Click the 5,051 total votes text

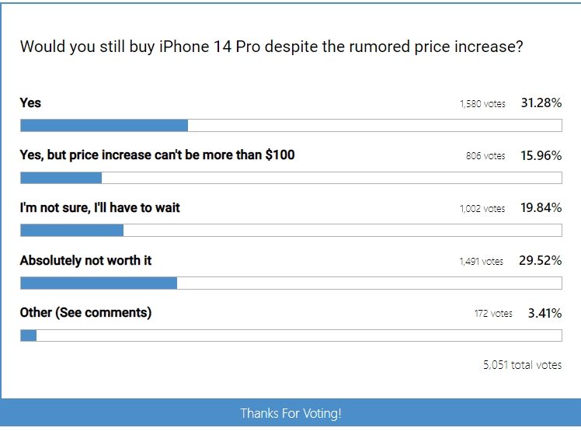(x=522, y=365)
